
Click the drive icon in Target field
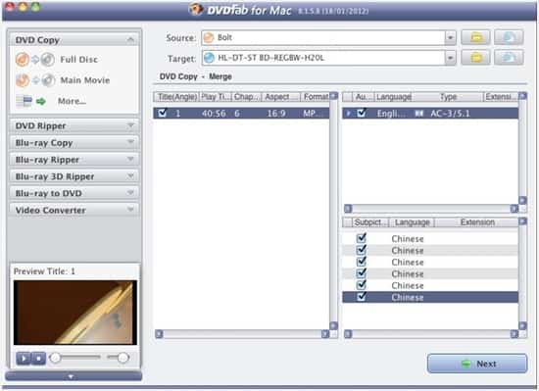[x=209, y=58]
